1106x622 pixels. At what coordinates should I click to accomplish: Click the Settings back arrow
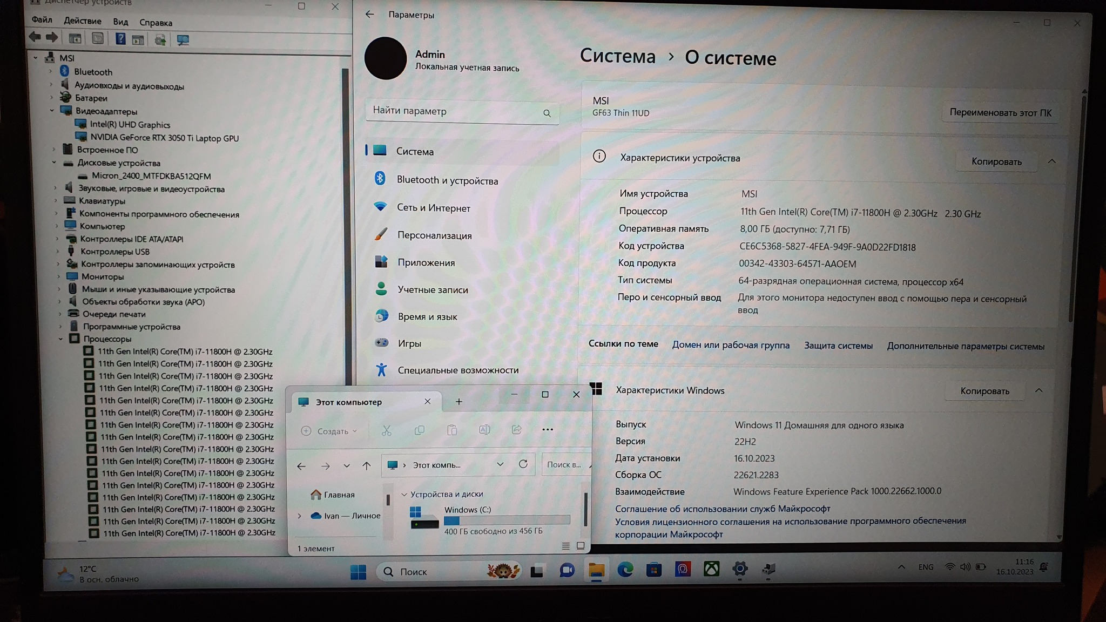coord(369,15)
